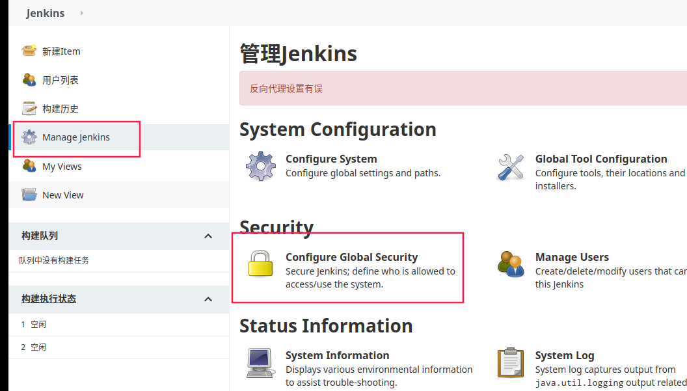Click the My Views user icon

(x=29, y=166)
